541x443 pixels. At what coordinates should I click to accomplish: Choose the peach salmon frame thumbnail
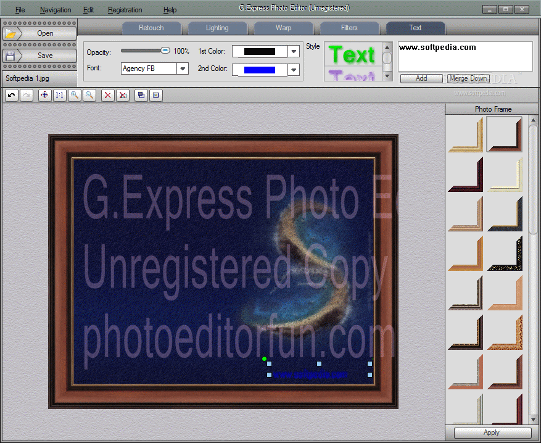505,293
